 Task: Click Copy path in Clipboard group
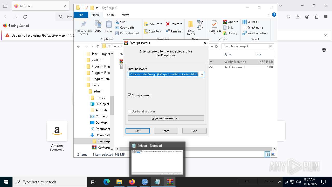[x=125, y=28]
